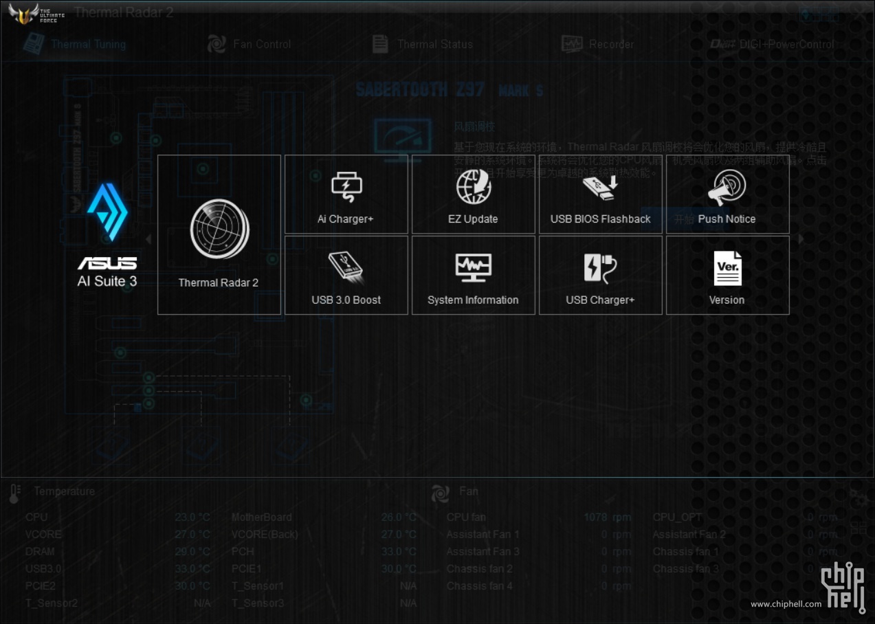Click the Chassis fan 2 label
Image resolution: width=875 pixels, height=624 pixels.
[480, 568]
